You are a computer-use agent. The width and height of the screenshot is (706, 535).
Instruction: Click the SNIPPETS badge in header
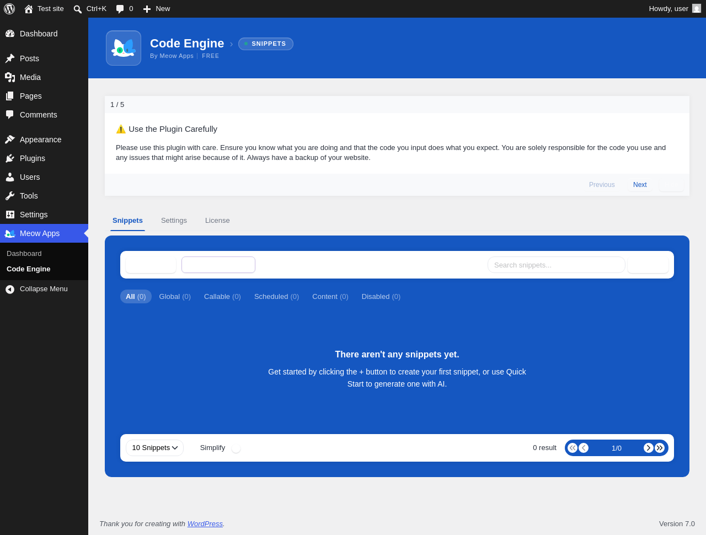(x=266, y=44)
